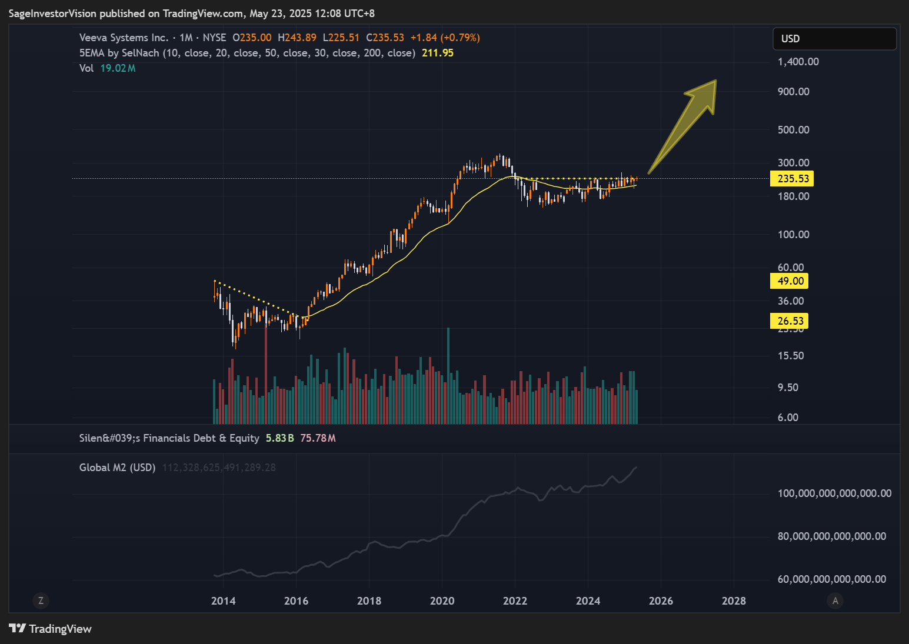Click the close price value C235.53
The height and width of the screenshot is (644, 909).
385,38
